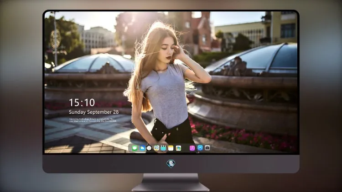Launch the Clock app from the dock

point(149,148)
